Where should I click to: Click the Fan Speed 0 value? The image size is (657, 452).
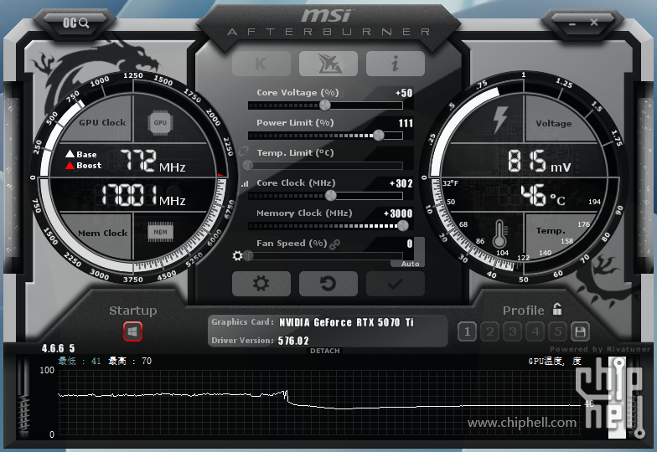tap(410, 244)
